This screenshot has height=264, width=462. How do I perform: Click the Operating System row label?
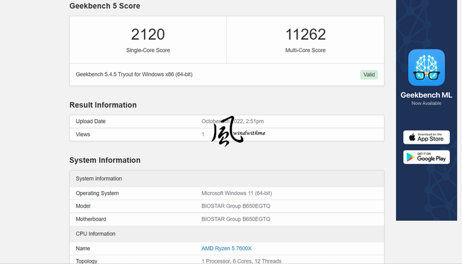pyautogui.click(x=97, y=193)
